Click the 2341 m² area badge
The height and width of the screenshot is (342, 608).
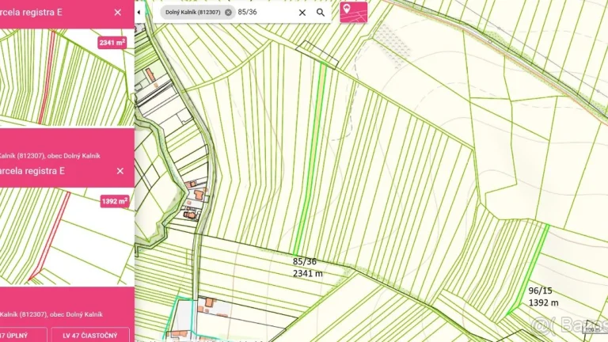pyautogui.click(x=112, y=43)
